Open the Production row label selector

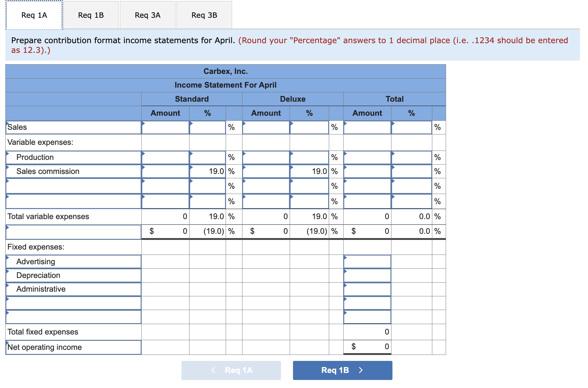click(73, 157)
